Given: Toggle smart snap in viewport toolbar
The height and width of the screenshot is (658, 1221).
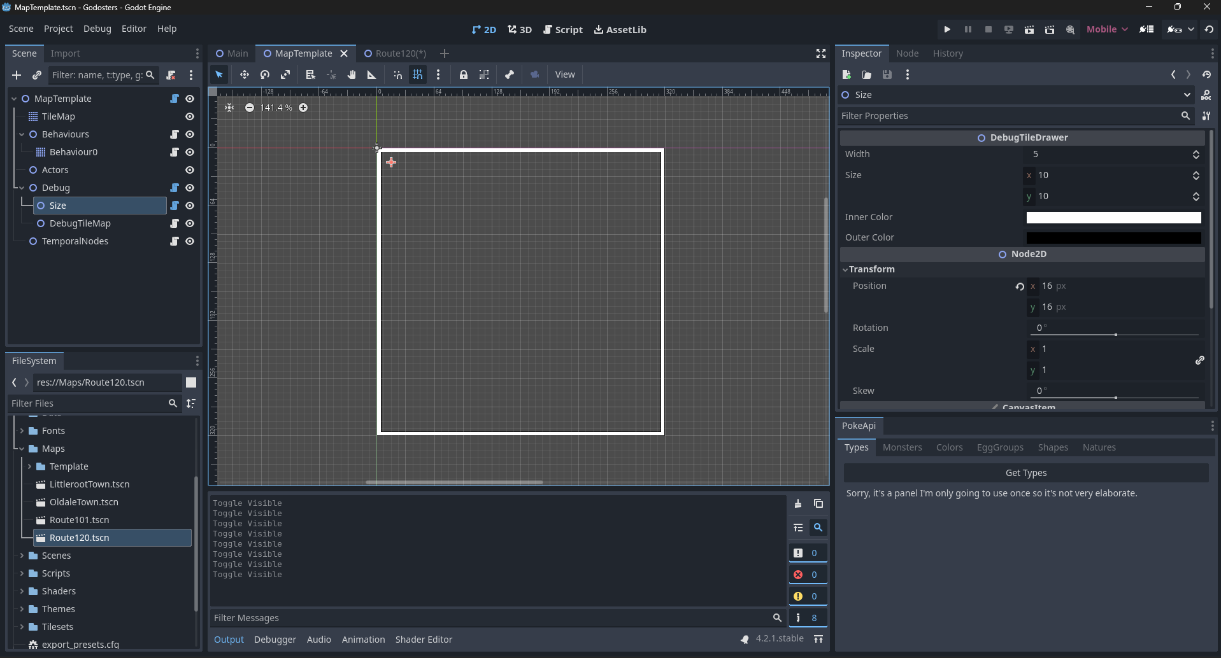Looking at the screenshot, I should point(397,74).
